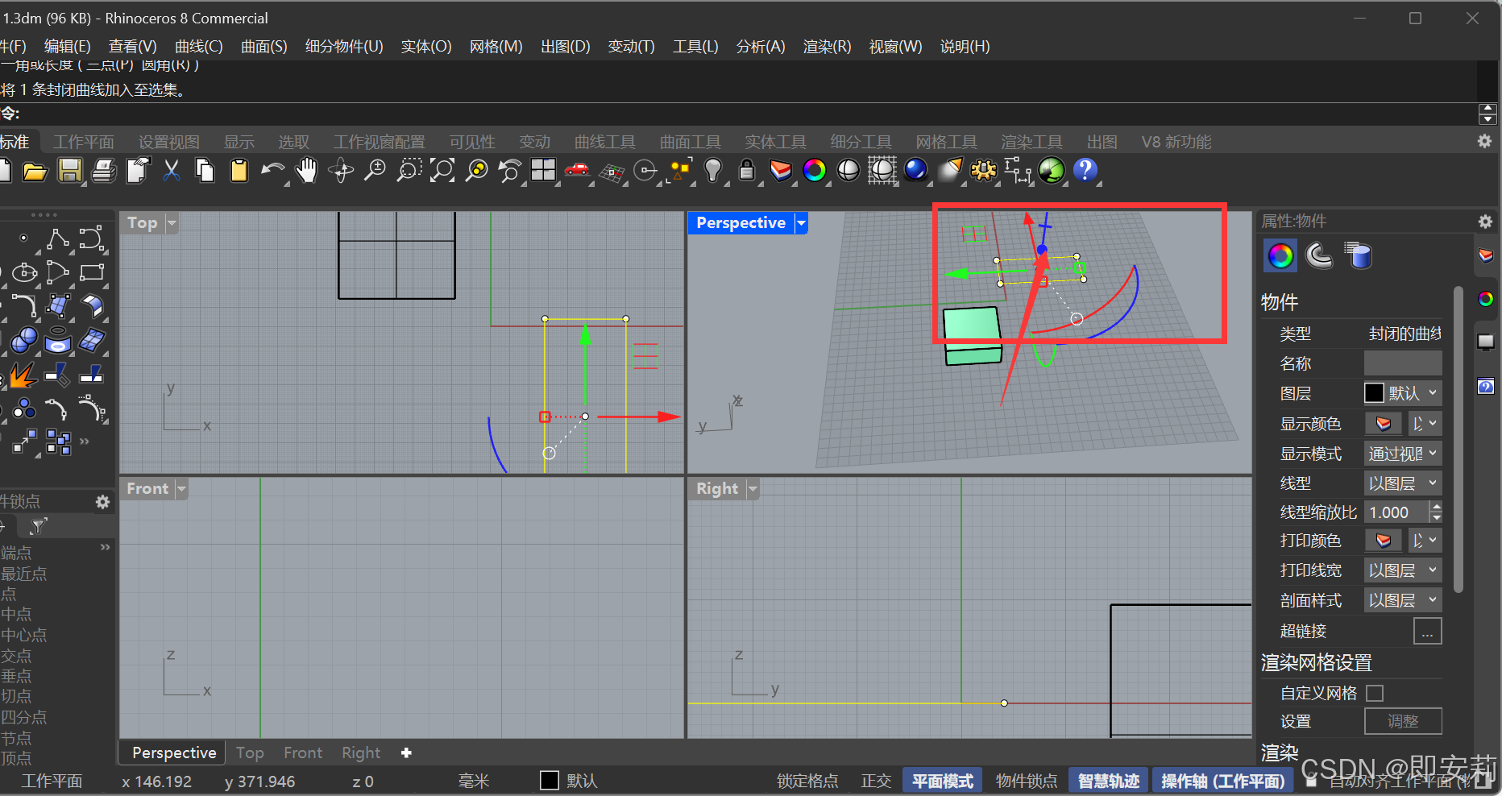
Task: Select the Pan hand tool
Action: [306, 171]
